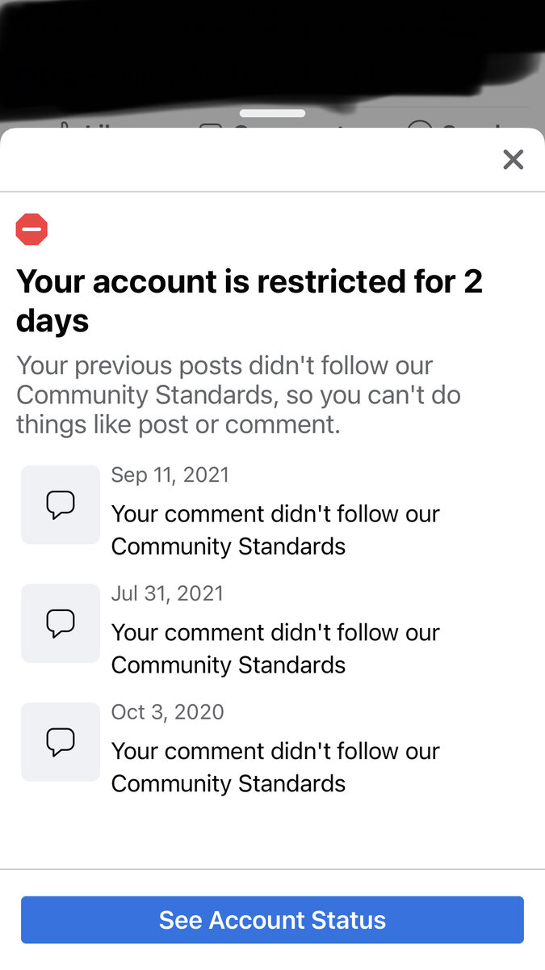545x970 pixels.
Task: Select the Oct 3, 2020 date label
Action: [167, 712]
